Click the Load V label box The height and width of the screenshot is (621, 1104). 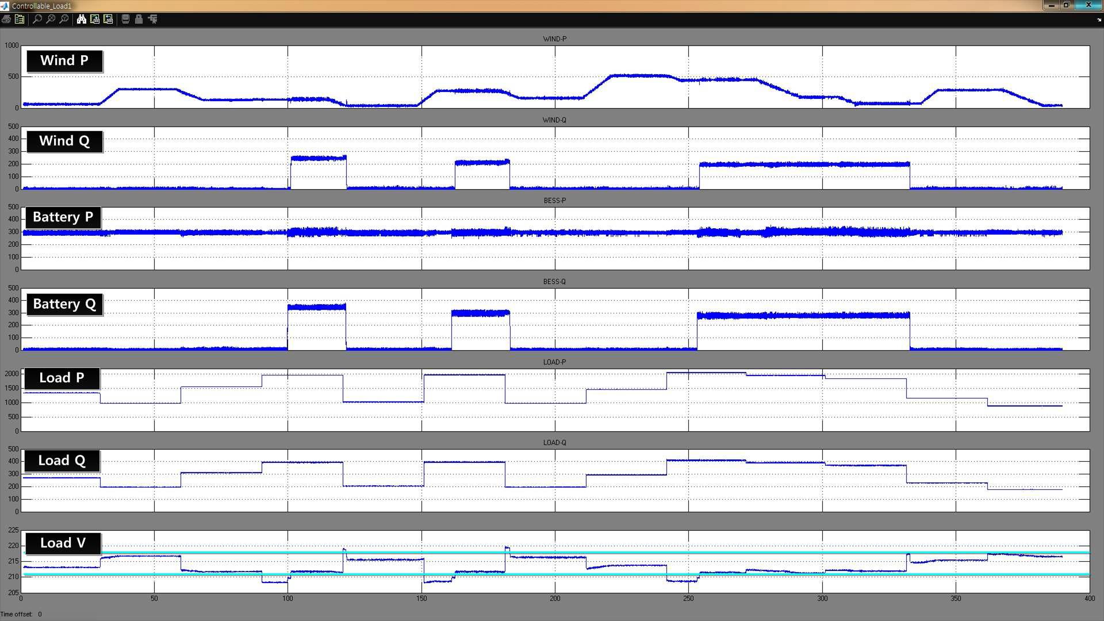63,543
